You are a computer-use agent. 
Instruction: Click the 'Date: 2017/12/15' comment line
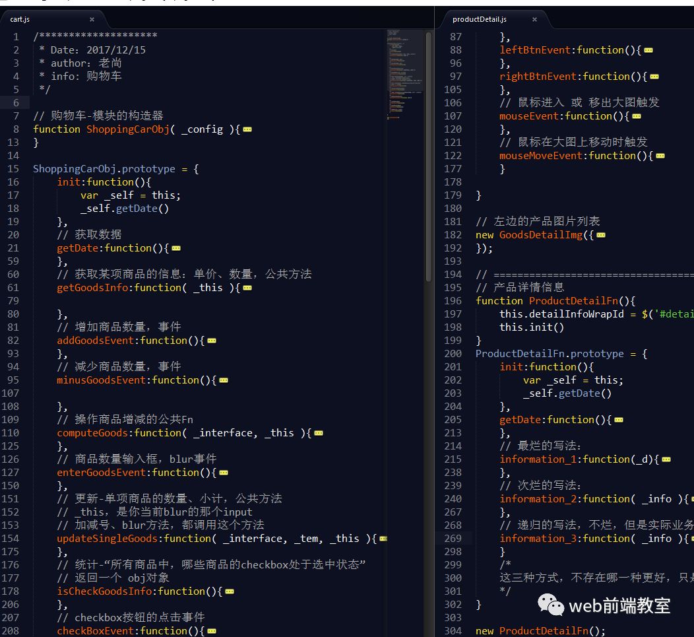(92, 50)
